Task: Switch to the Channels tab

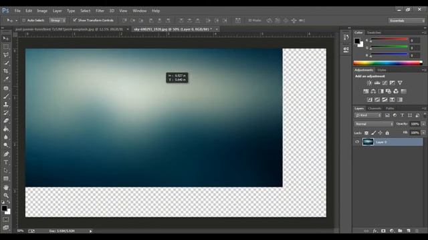Action: pos(374,108)
